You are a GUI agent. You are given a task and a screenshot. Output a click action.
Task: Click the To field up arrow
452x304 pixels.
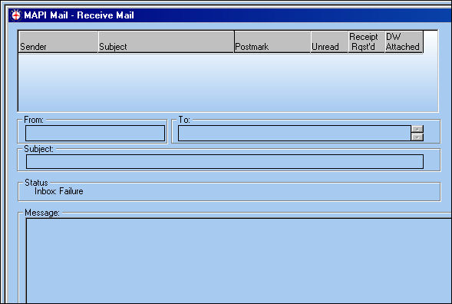[417, 129]
